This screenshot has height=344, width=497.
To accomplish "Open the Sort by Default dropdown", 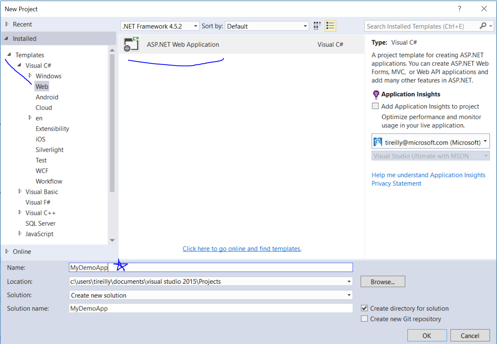I will (305, 26).
